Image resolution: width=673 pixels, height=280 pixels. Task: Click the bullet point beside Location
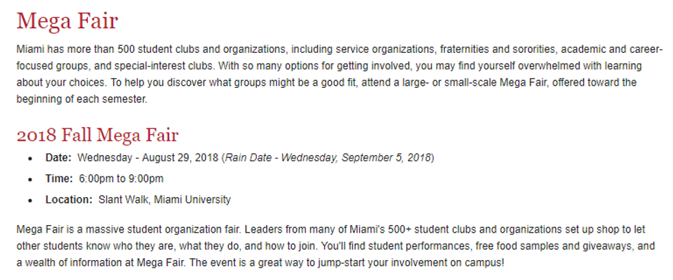(30, 201)
